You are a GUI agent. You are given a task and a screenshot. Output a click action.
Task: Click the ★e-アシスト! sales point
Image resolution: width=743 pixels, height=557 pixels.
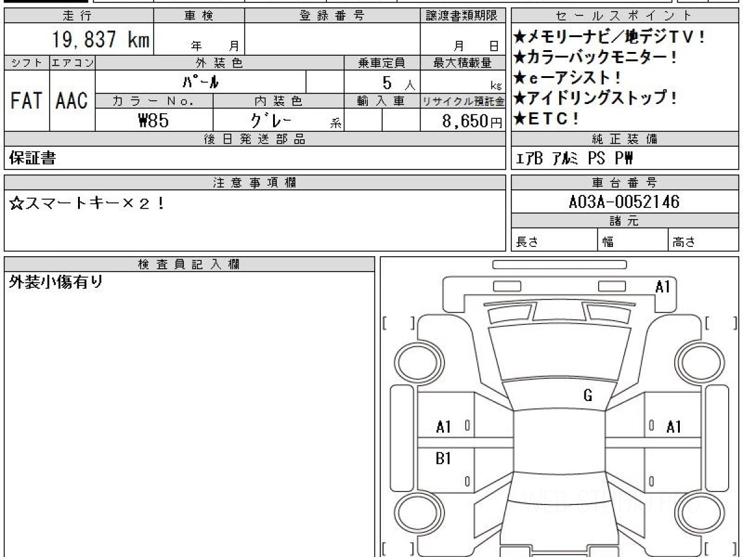(x=568, y=78)
